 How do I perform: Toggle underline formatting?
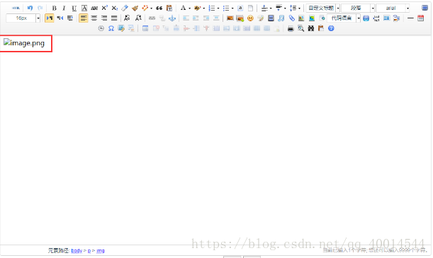click(74, 8)
